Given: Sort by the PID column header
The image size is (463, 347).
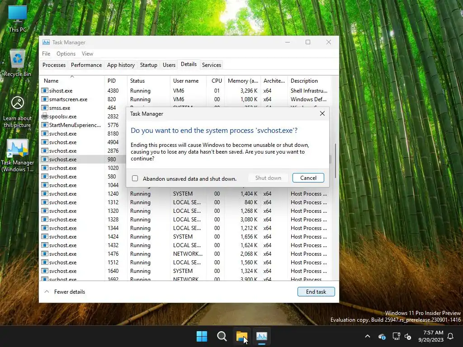Looking at the screenshot, I should [116, 80].
